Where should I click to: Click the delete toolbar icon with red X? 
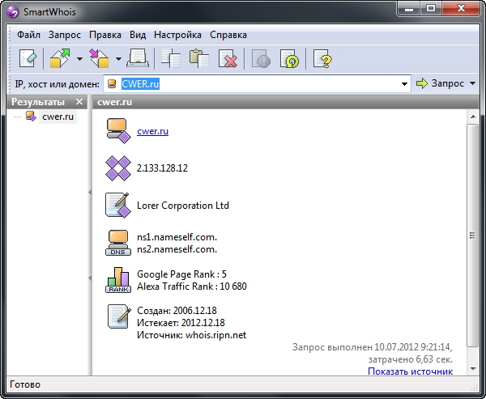228,58
